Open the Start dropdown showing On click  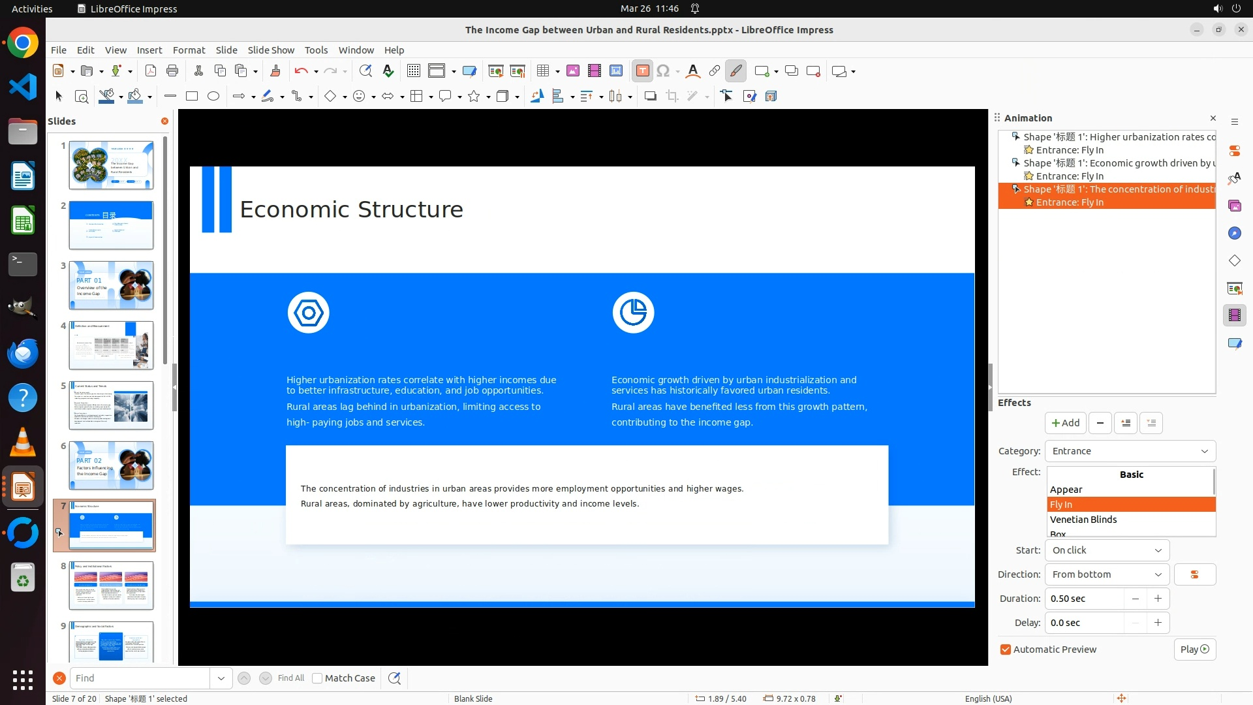click(1107, 550)
